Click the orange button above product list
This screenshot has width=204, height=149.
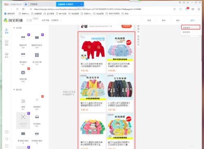click(126, 26)
